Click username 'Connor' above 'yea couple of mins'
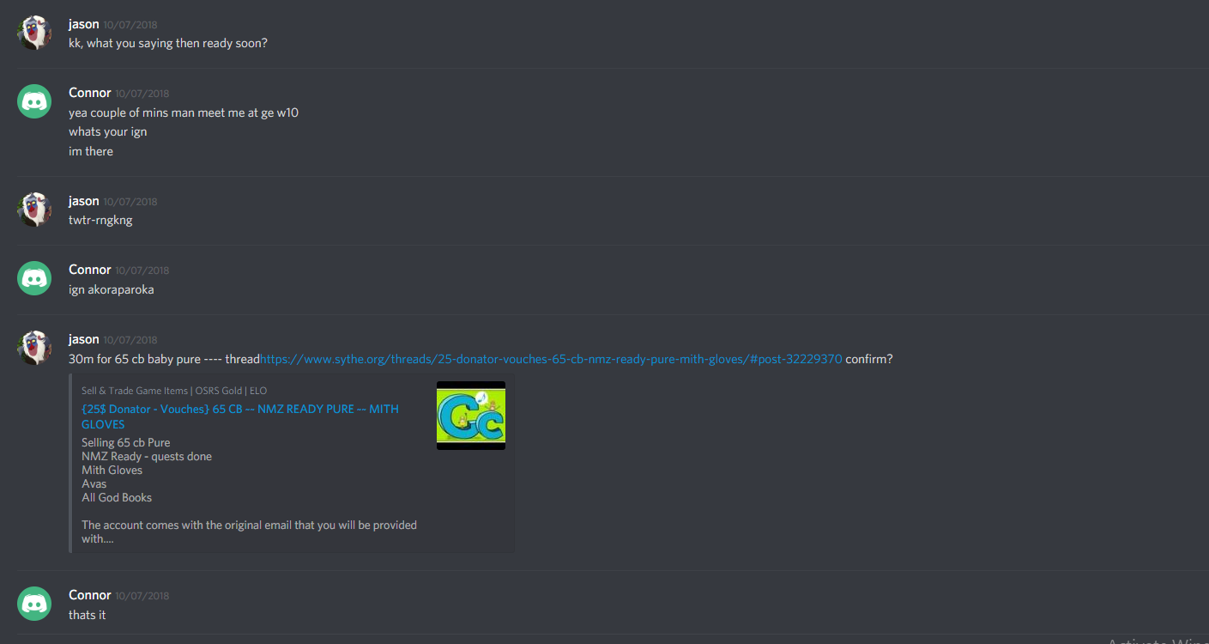Image resolution: width=1209 pixels, height=644 pixels. pyautogui.click(x=90, y=93)
